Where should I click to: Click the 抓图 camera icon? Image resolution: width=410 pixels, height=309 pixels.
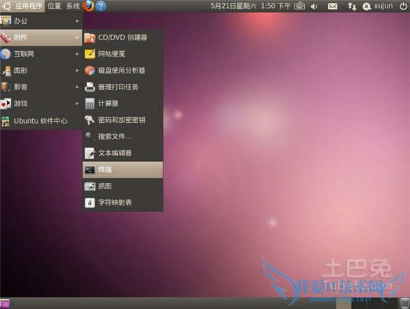coord(90,186)
